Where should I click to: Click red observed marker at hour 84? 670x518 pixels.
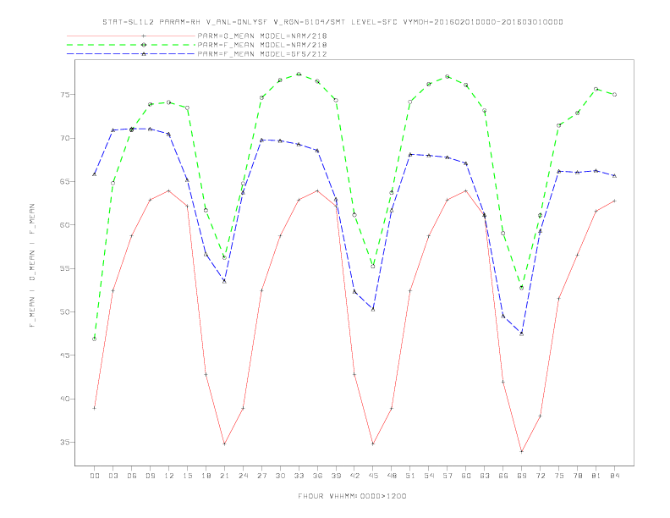615,201
